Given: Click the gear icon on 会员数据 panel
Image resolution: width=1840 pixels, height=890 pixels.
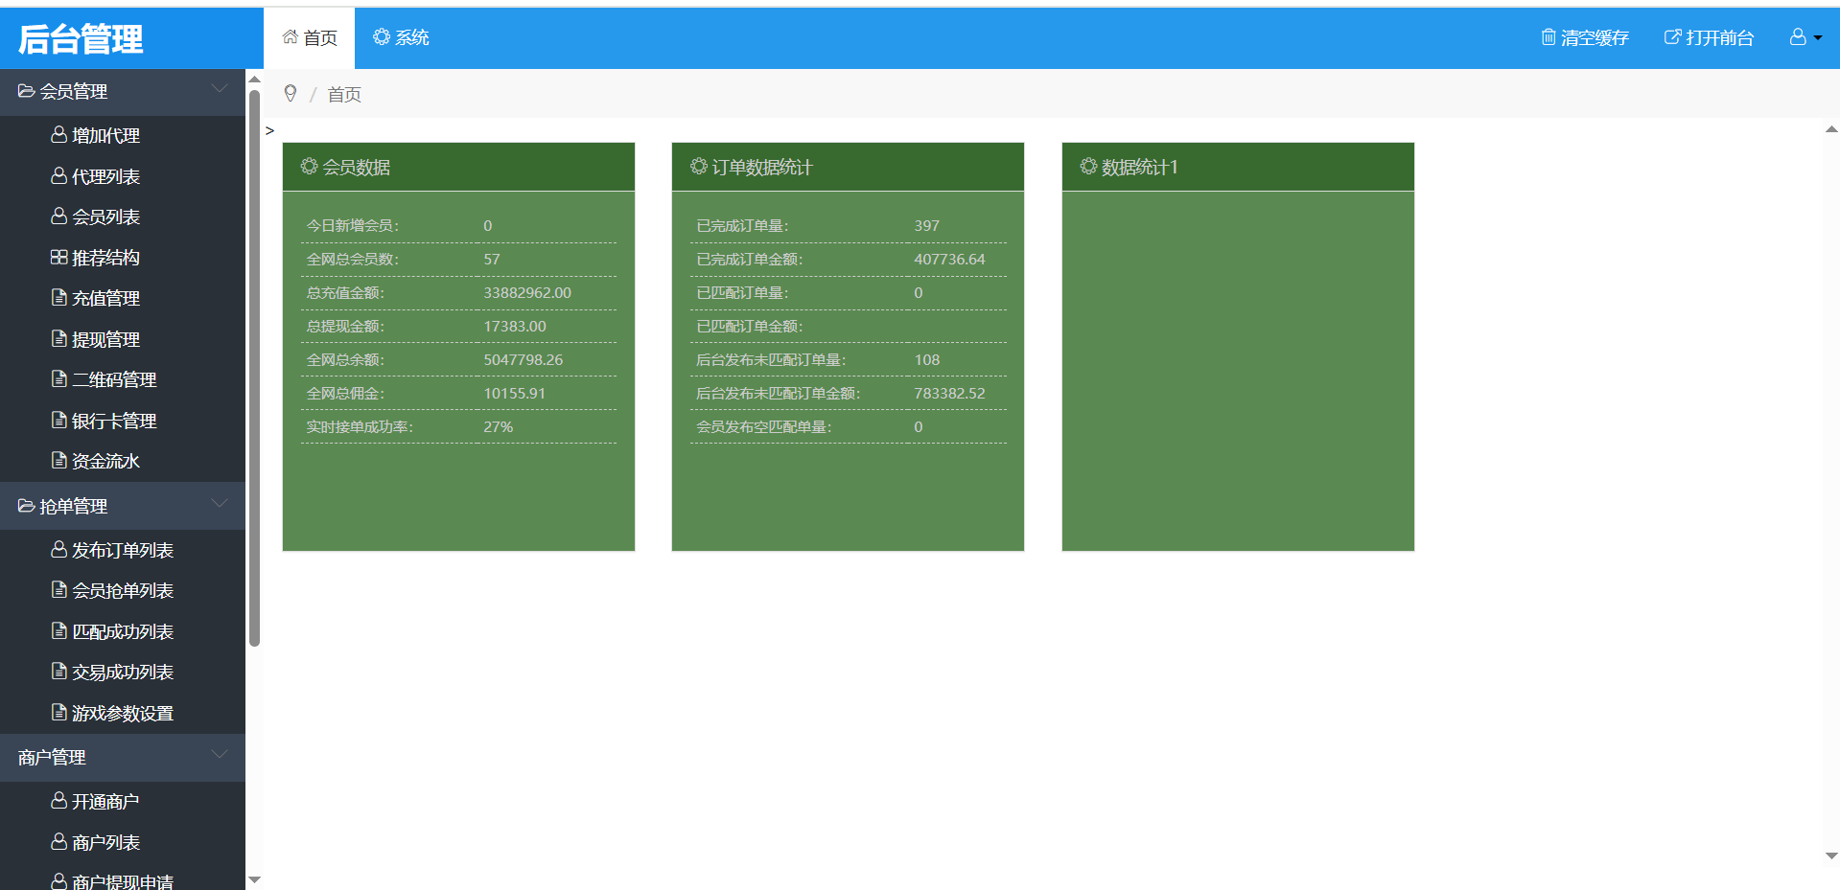Looking at the screenshot, I should [309, 167].
